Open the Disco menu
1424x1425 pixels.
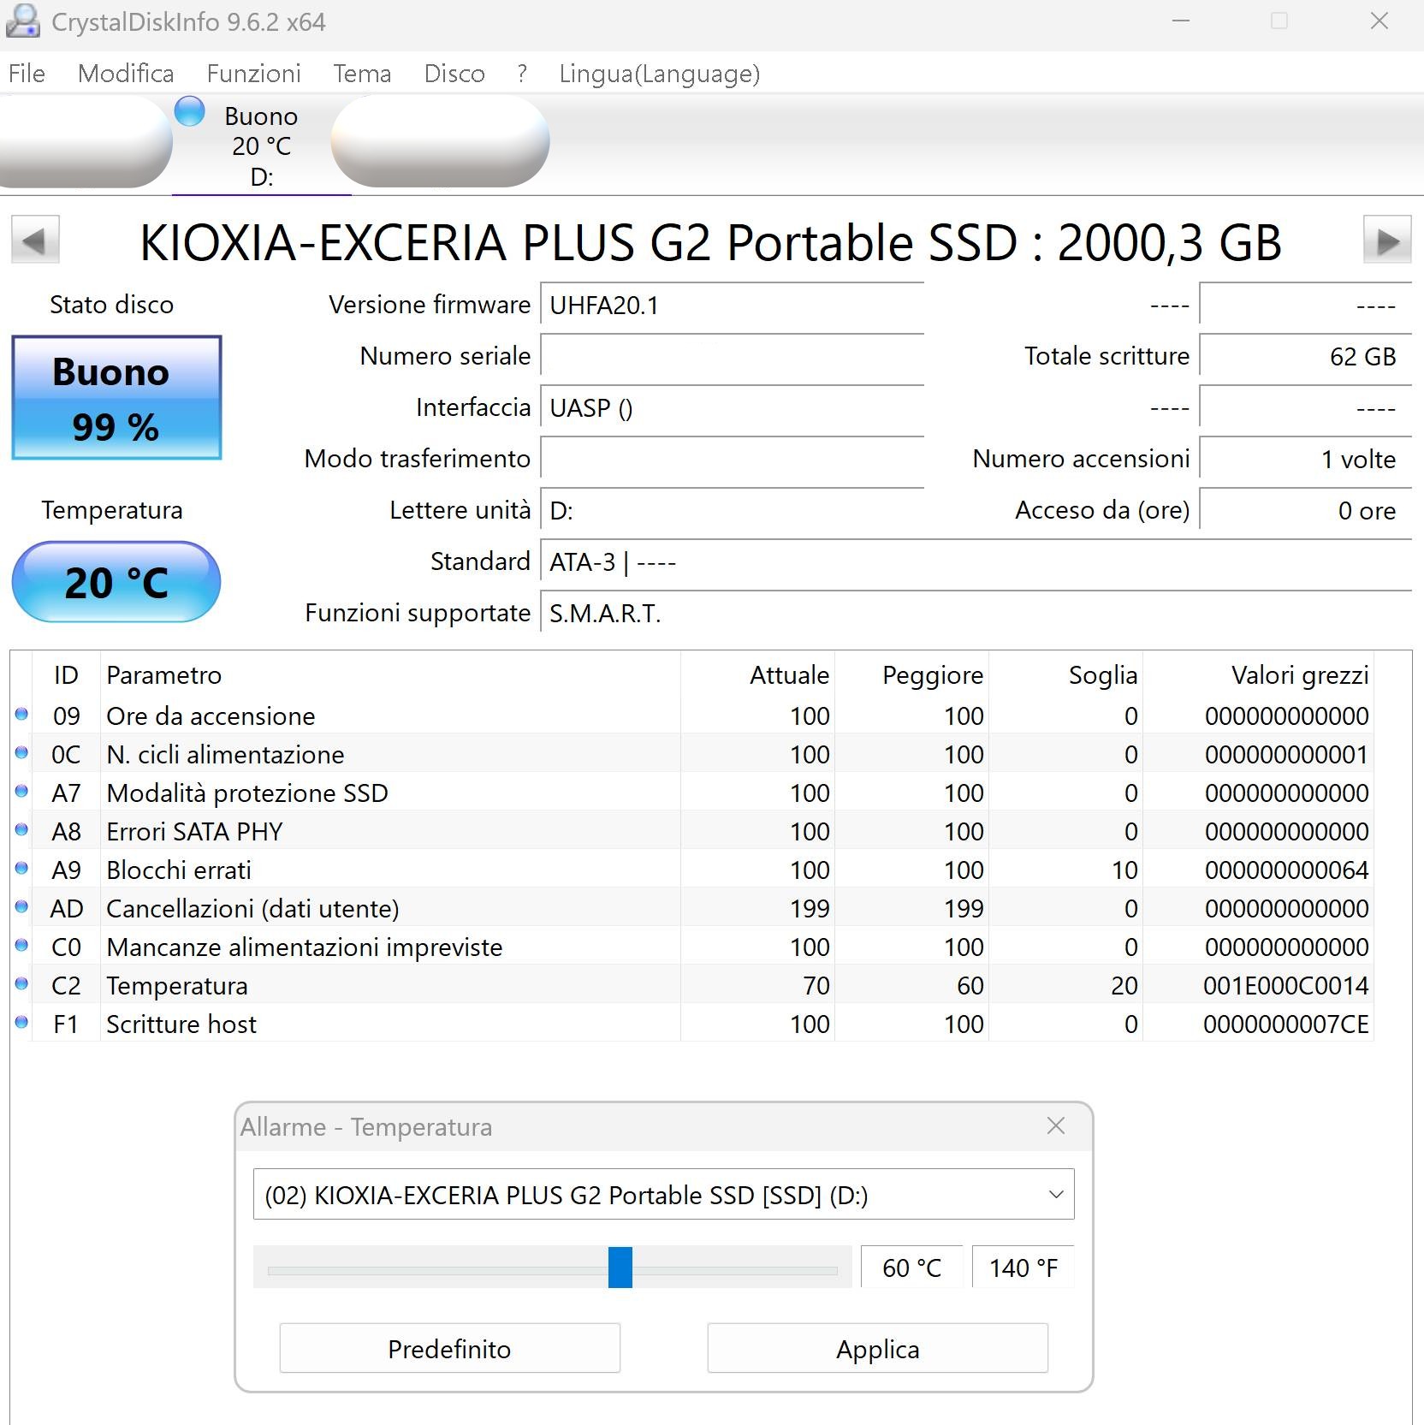coord(454,74)
